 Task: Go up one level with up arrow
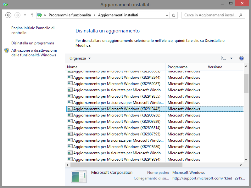tap(32, 15)
